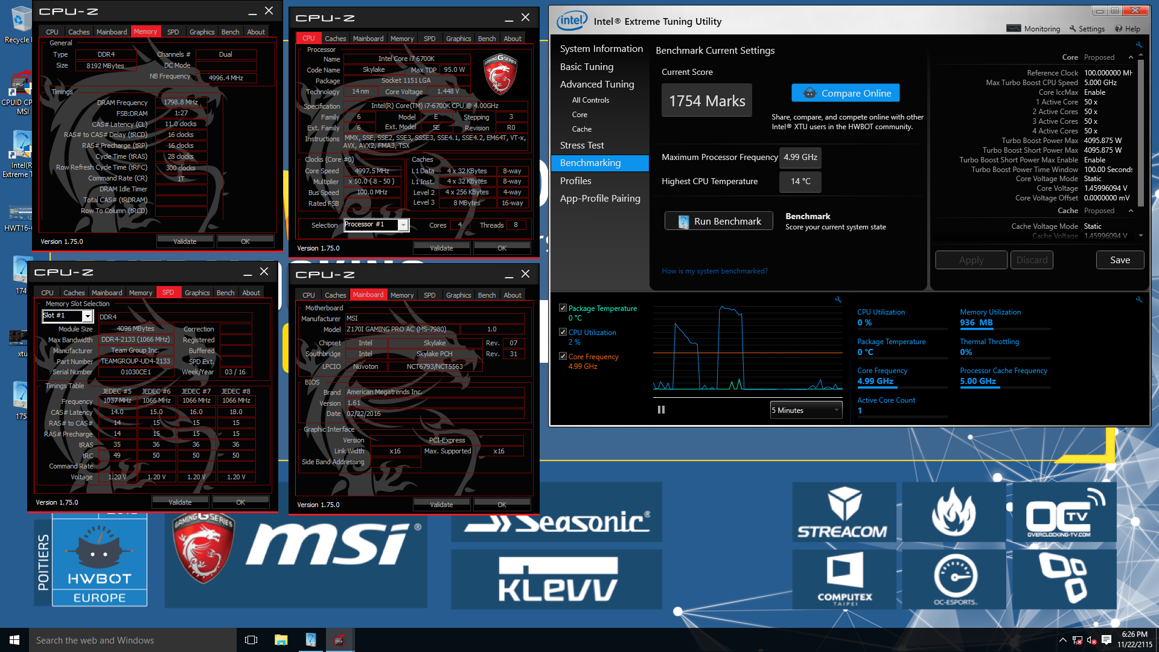Open the volume tray icon

point(1091,640)
